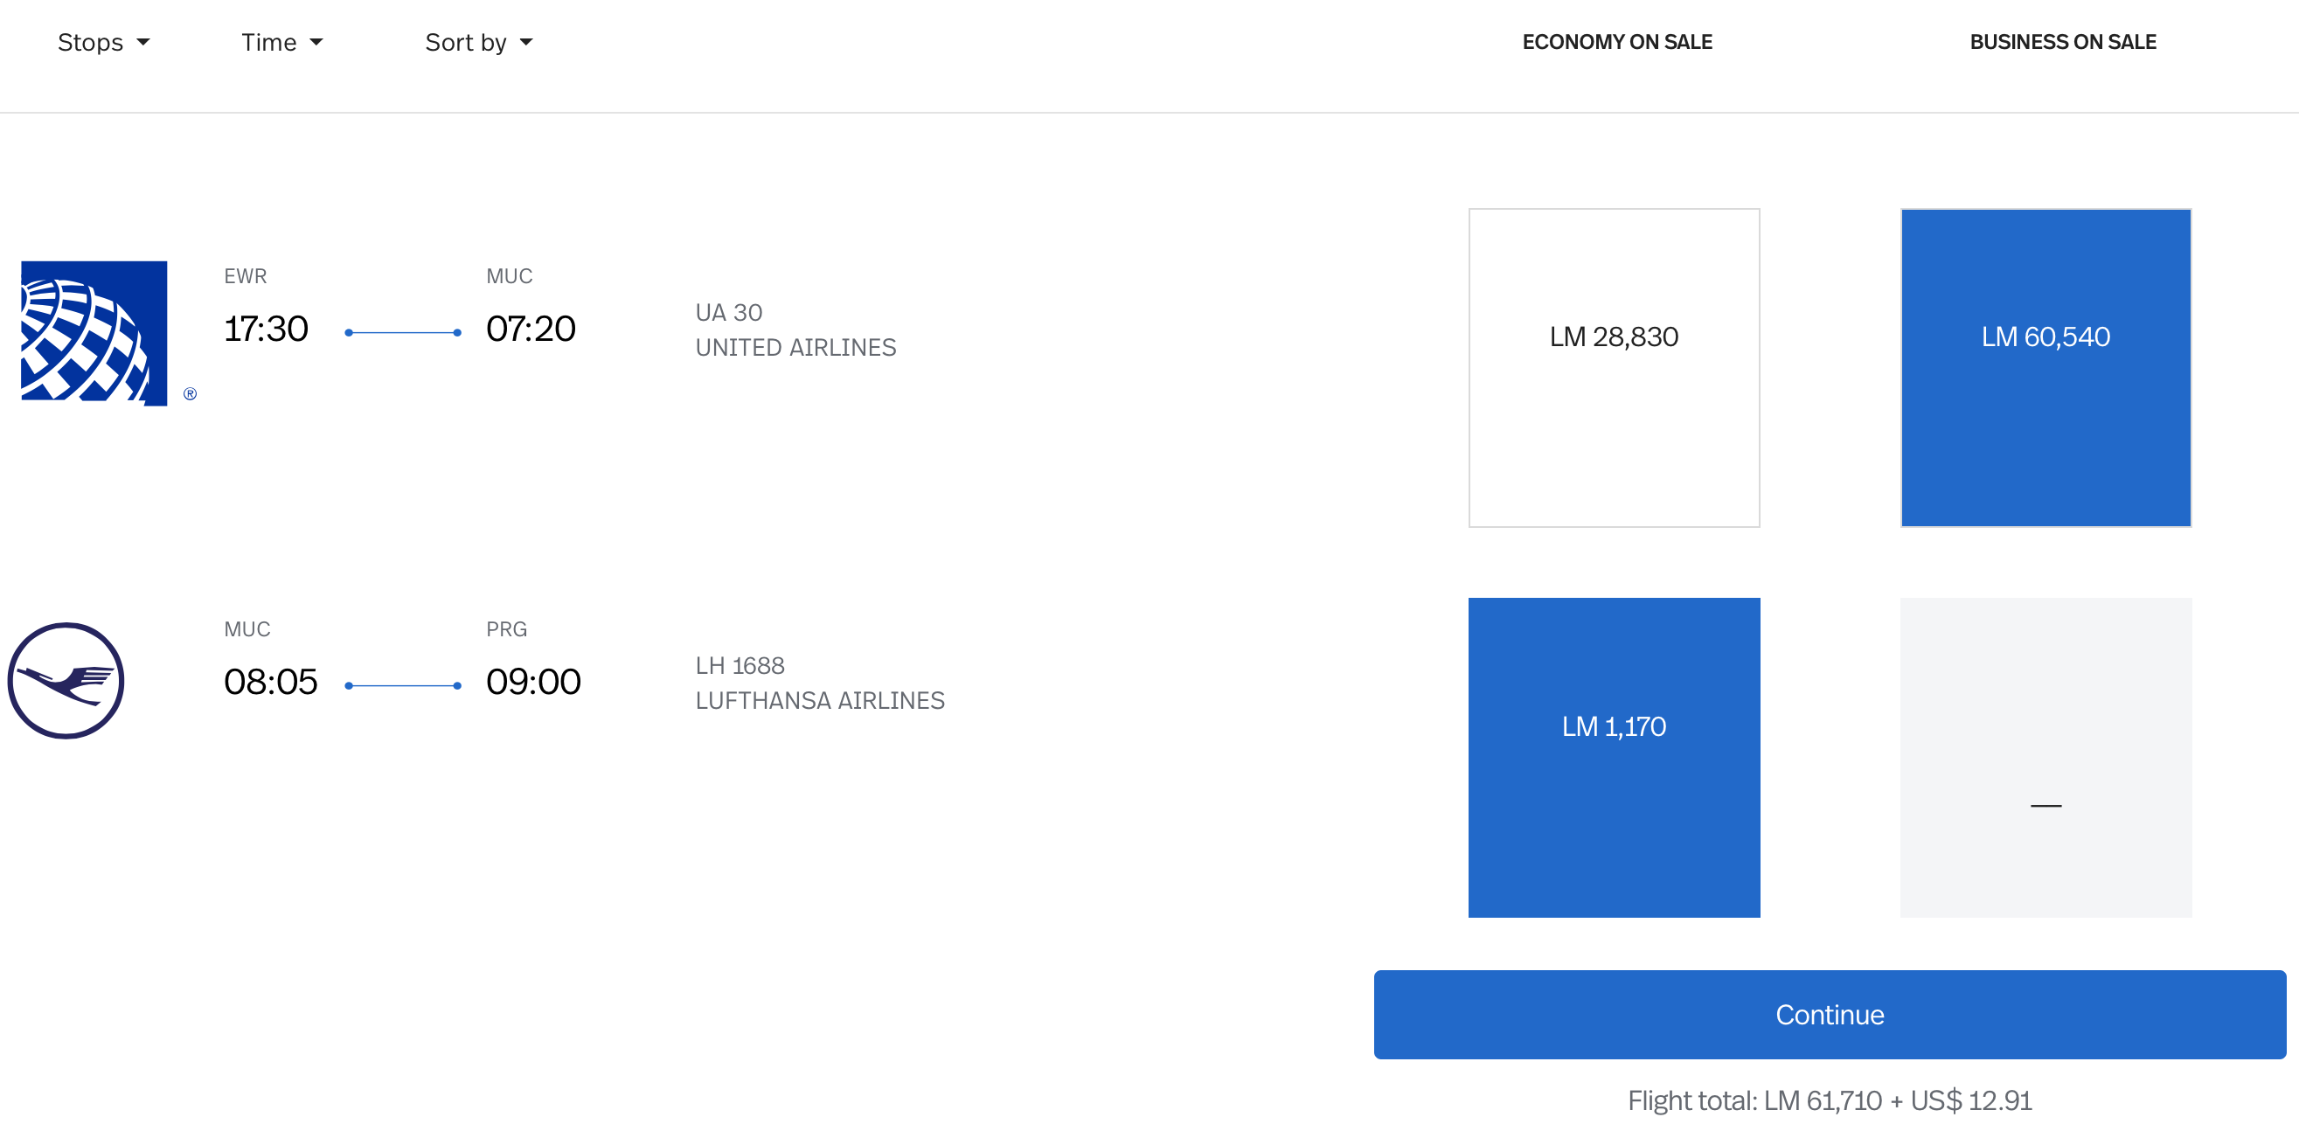The width and height of the screenshot is (2299, 1131).
Task: Click the registered trademark symbol near United logo
Action: (x=190, y=392)
